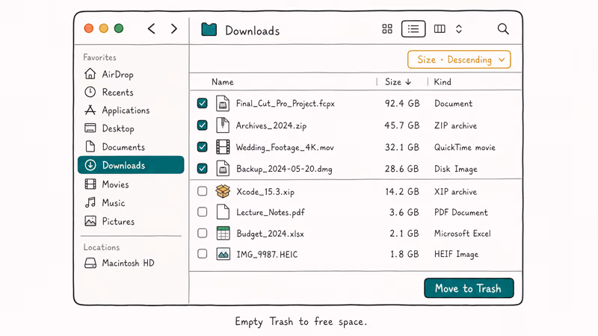Select Downloads in the sidebar
Image resolution: width=598 pixels, height=336 pixels.
tap(131, 165)
